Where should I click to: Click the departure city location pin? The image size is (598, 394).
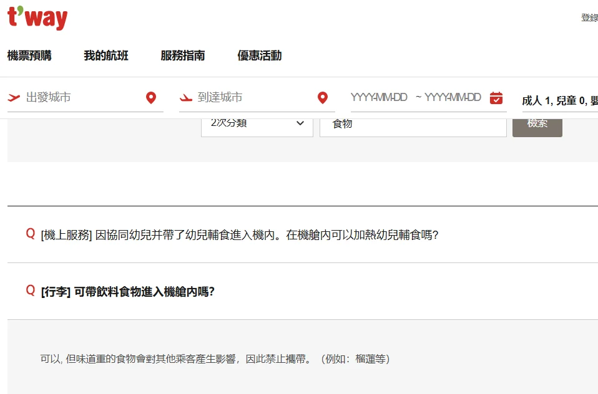coord(151,97)
